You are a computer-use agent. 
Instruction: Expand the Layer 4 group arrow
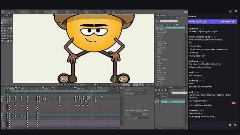pyautogui.click(x=163, y=102)
